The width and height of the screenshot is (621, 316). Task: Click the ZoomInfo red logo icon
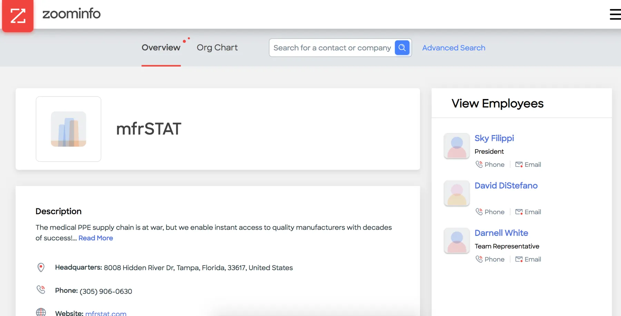pos(18,15)
